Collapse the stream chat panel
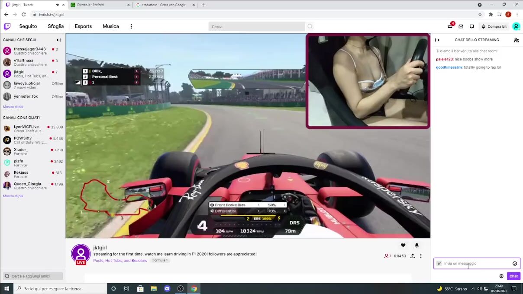 click(437, 40)
